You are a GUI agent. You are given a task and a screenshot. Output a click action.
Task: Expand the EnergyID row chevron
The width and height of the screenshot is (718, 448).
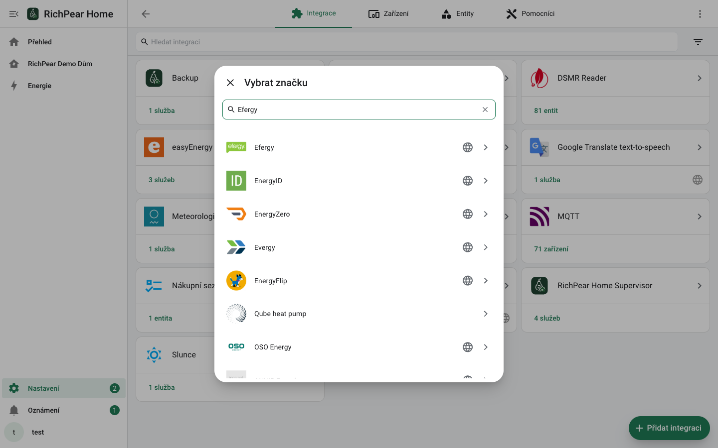486,181
